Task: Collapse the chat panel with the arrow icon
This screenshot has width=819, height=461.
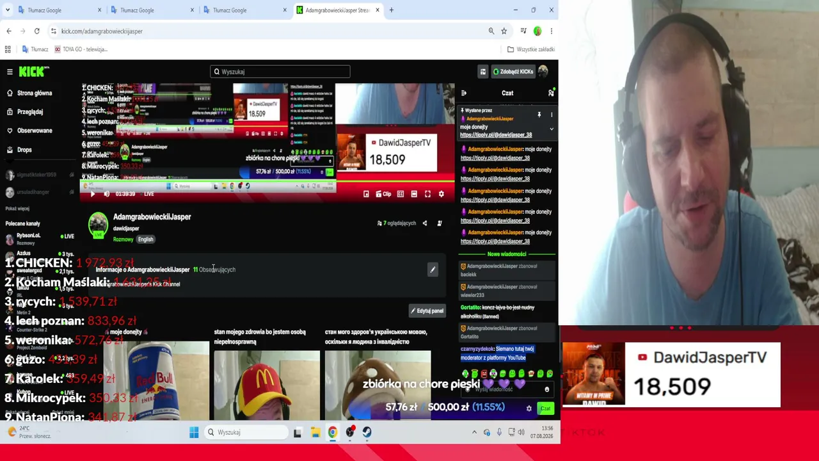Action: tap(464, 93)
